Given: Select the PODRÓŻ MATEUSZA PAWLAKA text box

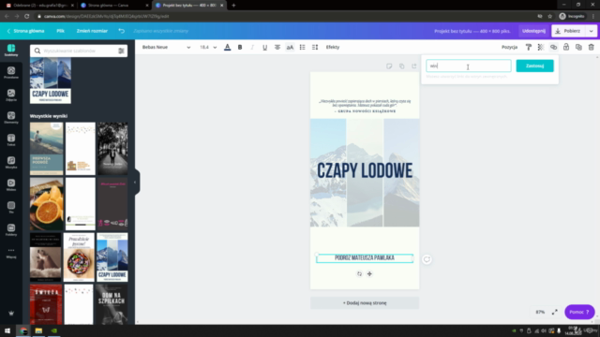Looking at the screenshot, I should (365, 258).
